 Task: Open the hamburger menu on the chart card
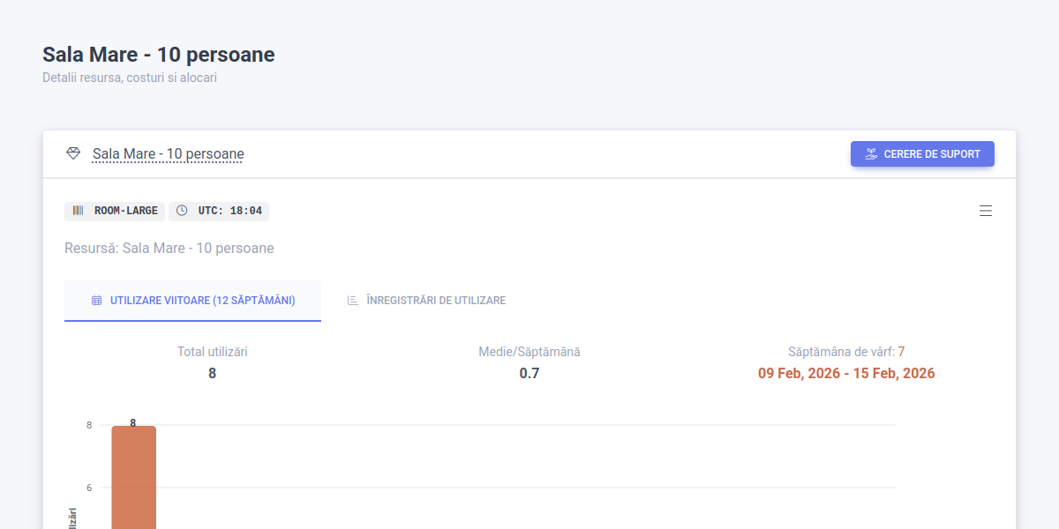[986, 211]
